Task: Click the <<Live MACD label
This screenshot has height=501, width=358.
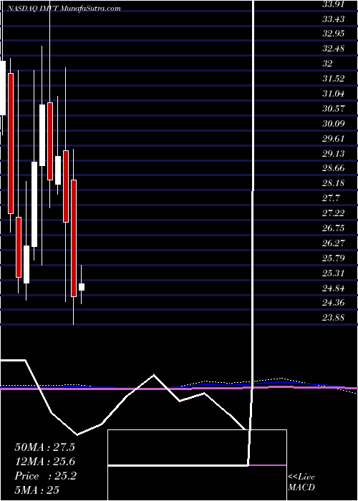Action: [x=301, y=482]
